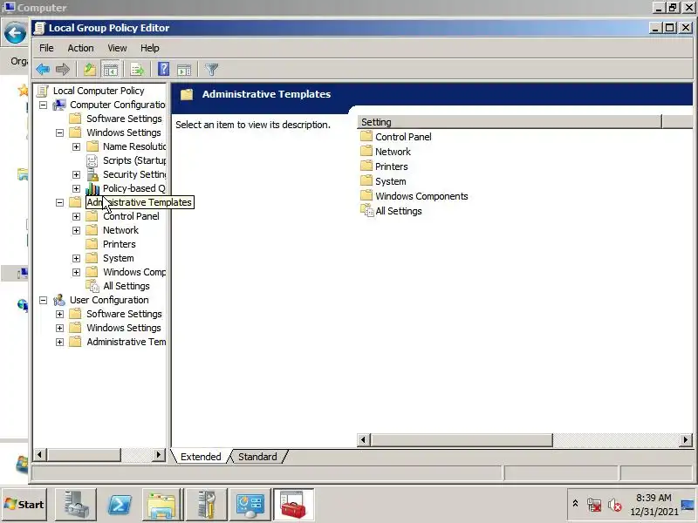Collapse the Windows Settings node under Computer Configuration
Viewport: 698px width, 523px height.
pos(59,132)
